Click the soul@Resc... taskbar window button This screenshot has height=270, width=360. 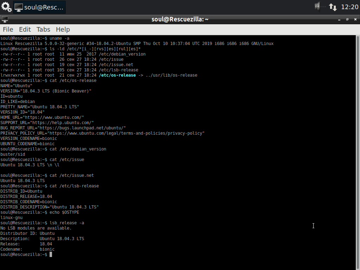pyautogui.click(x=39, y=7)
